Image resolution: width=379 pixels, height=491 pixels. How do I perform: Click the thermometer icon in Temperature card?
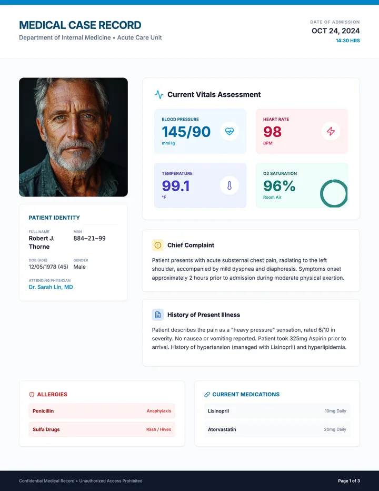click(x=230, y=185)
